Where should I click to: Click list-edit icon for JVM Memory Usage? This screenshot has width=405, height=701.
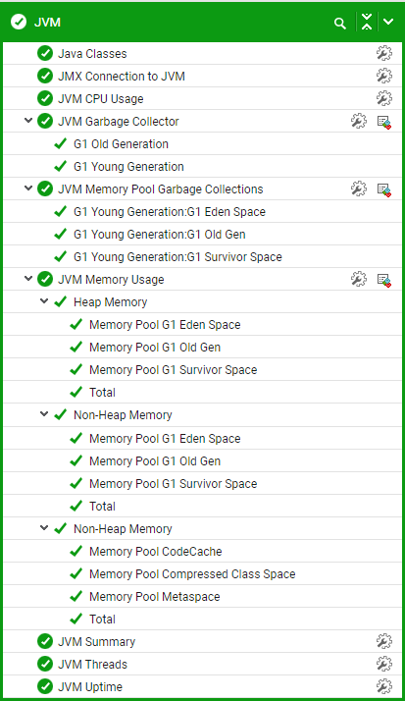tap(384, 280)
